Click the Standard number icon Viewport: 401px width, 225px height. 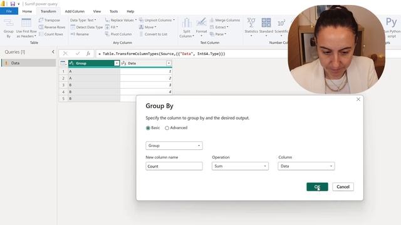[266, 22]
